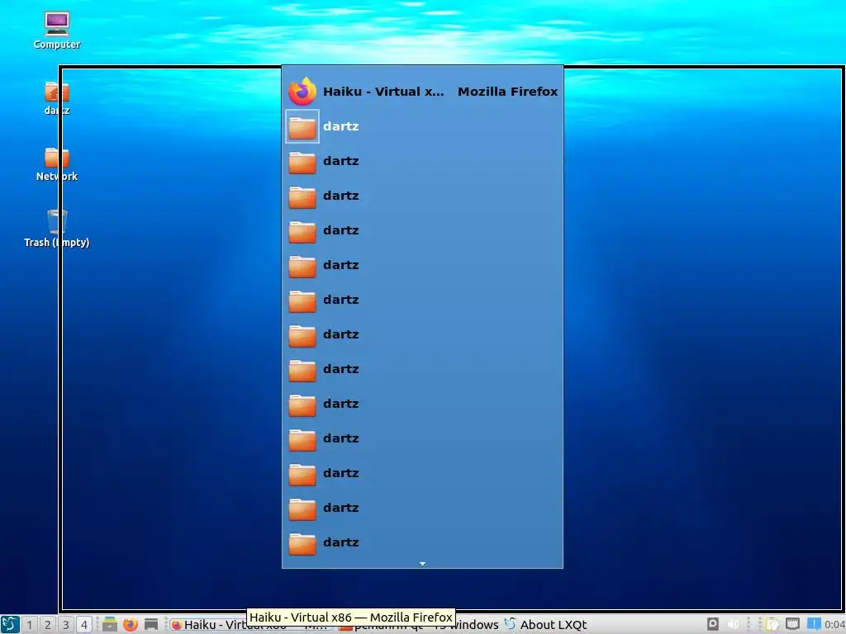
Task: Switch to virtual desktop 3
Action: pyautogui.click(x=66, y=625)
